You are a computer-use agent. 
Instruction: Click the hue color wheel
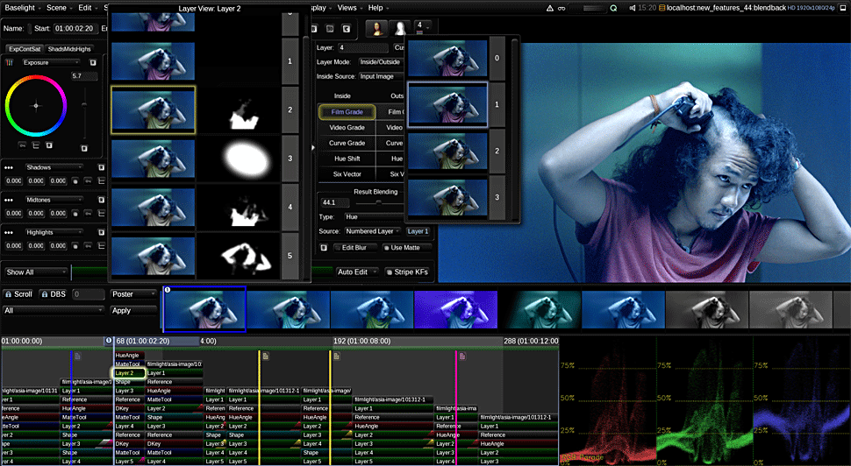pos(35,105)
